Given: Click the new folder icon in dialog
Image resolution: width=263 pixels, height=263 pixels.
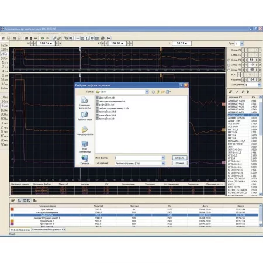Looking at the screenshot, I should click(x=163, y=92).
